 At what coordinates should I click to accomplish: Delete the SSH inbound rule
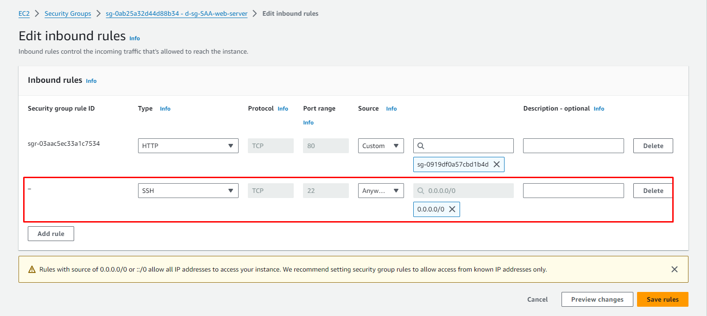[x=653, y=191]
